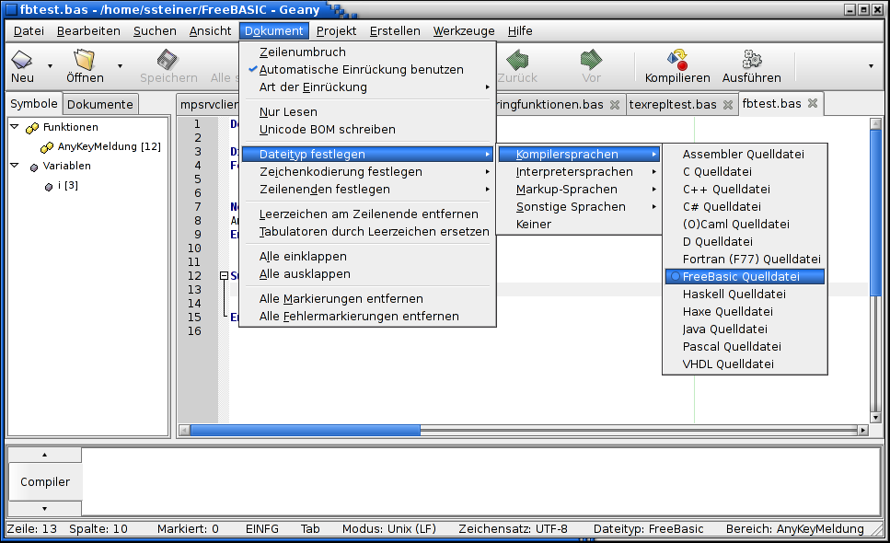The image size is (890, 543).
Task: Click the Öffnen folder icon
Action: point(85,59)
